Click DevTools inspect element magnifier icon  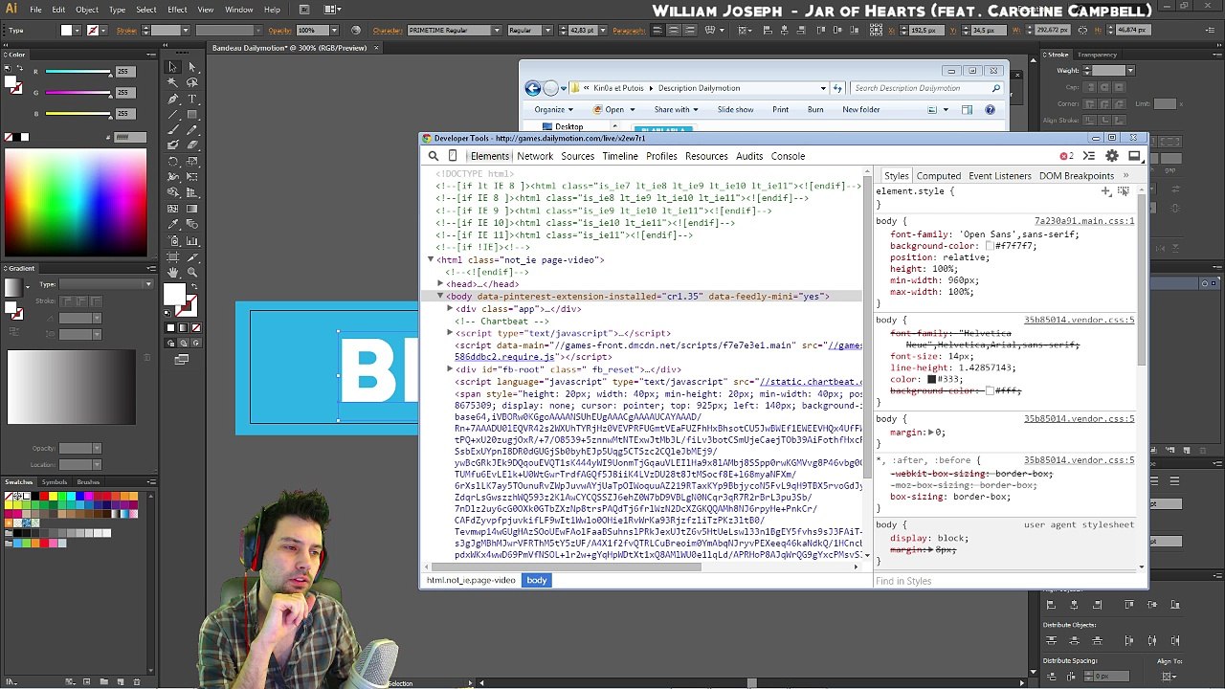(x=433, y=156)
